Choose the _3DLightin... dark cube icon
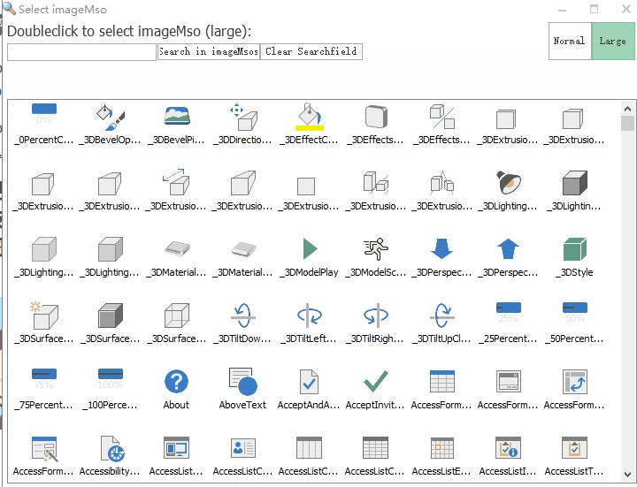This screenshot has width=637, height=487. pyautogui.click(x=575, y=183)
